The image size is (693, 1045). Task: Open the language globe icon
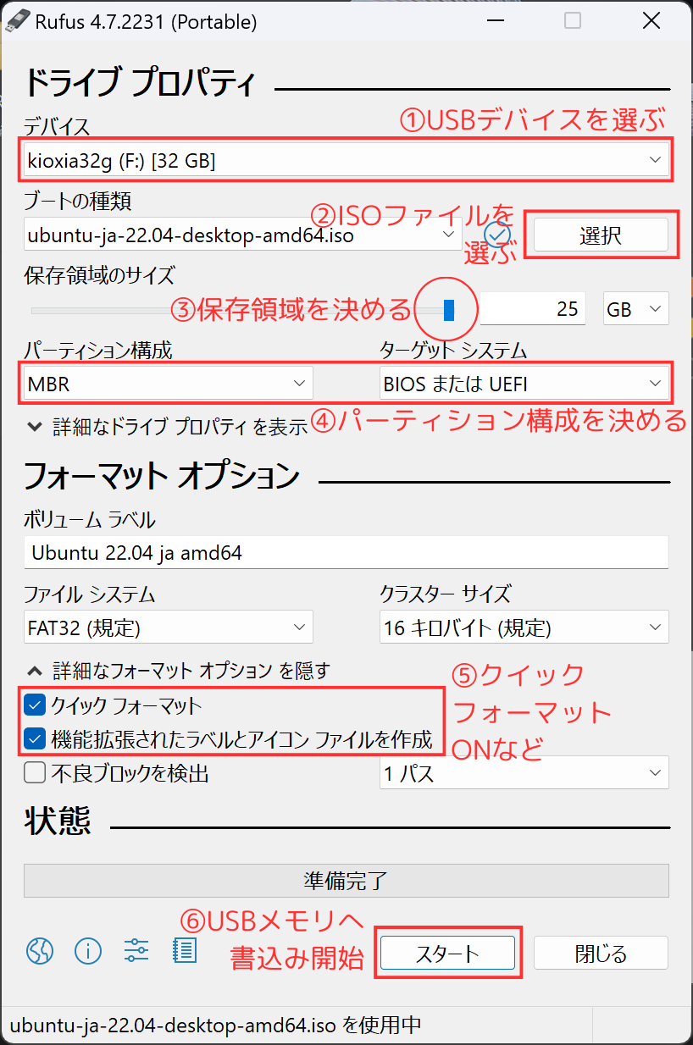point(40,951)
